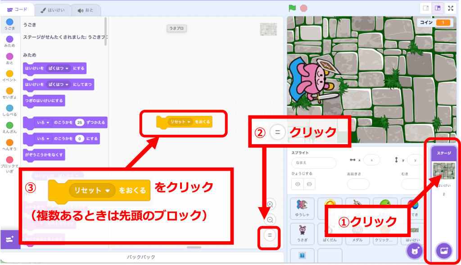Select the メダル sprite
Viewport: 461px width, 265px height.
pyautogui.click(x=357, y=234)
